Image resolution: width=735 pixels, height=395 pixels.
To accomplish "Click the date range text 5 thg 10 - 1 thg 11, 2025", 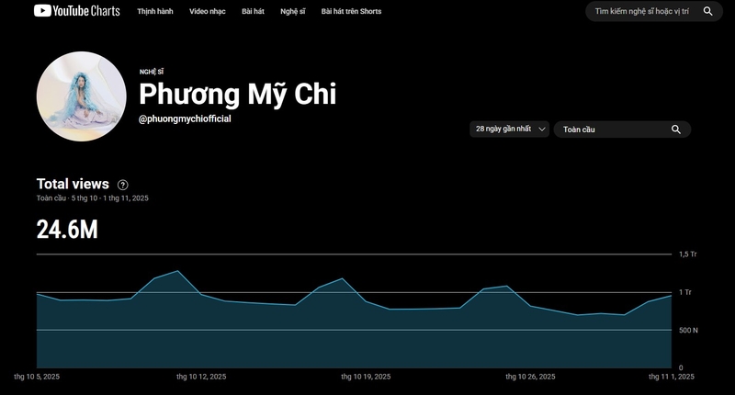I will pyautogui.click(x=109, y=198).
